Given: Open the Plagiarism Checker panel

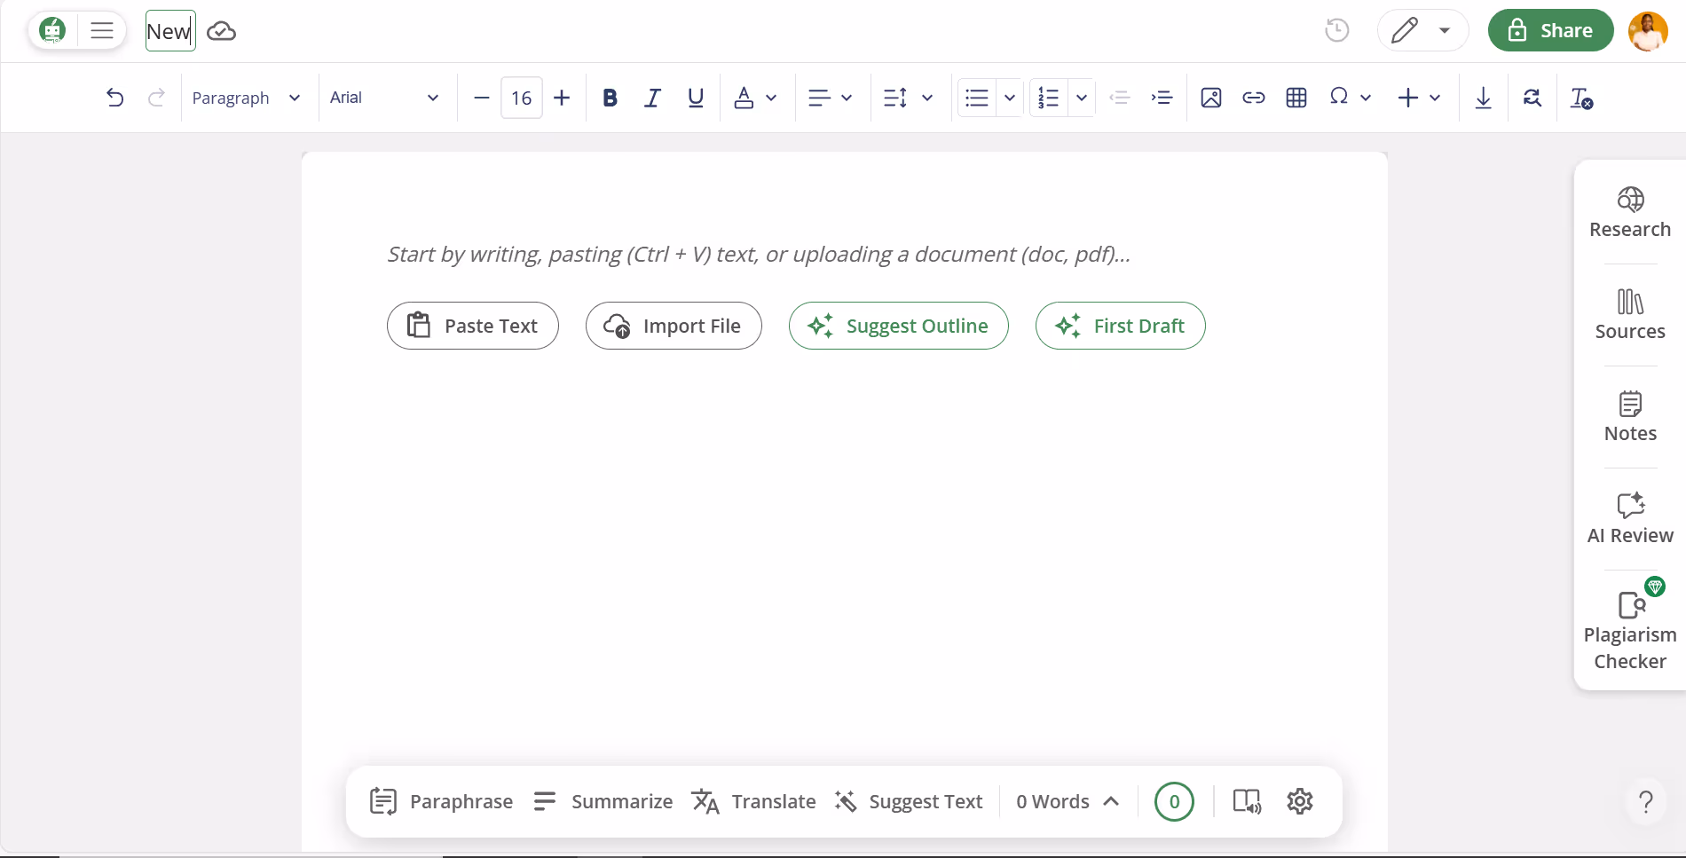Looking at the screenshot, I should 1630,626.
